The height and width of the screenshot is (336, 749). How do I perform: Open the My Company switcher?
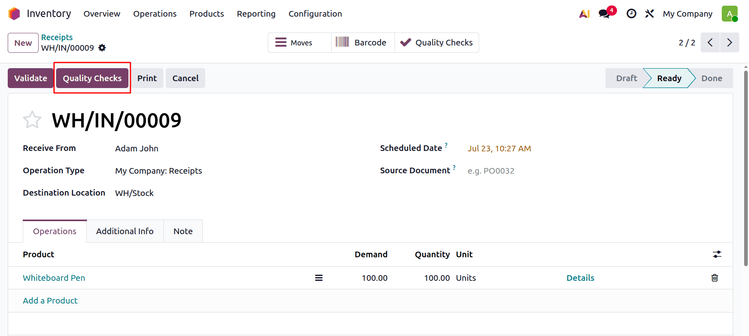[688, 14]
